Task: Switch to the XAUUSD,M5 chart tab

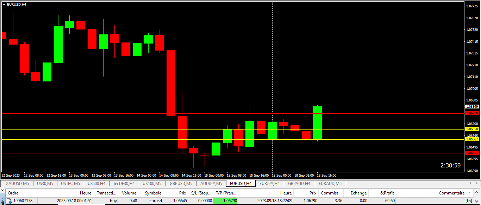Action: coord(17,183)
